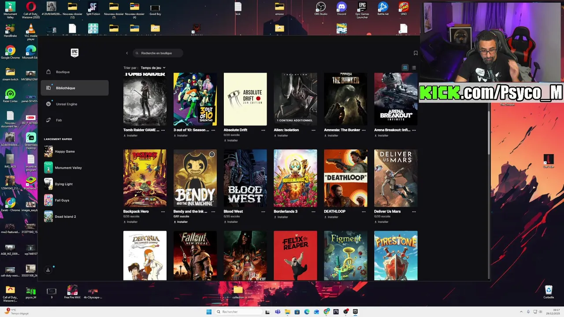Open Free Fire MAX desktop shortcut
564x317 pixels.
pos(72,292)
